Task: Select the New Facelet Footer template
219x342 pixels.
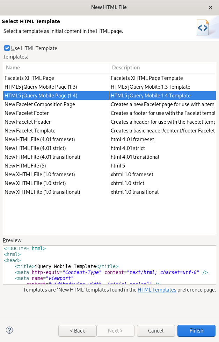Action: coord(27,113)
